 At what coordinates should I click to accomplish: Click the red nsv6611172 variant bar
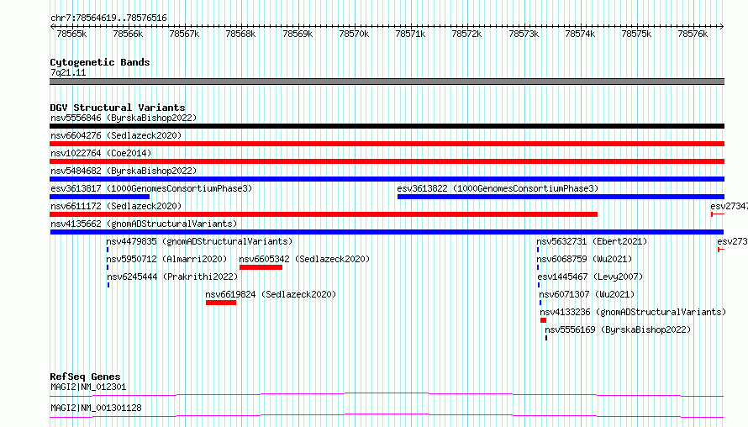coord(324,214)
